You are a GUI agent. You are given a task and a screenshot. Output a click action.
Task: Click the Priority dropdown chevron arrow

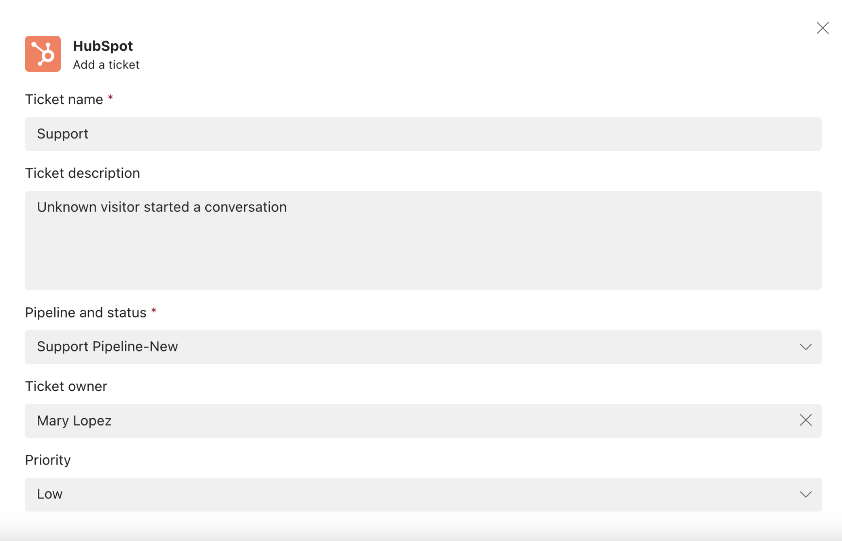click(806, 494)
